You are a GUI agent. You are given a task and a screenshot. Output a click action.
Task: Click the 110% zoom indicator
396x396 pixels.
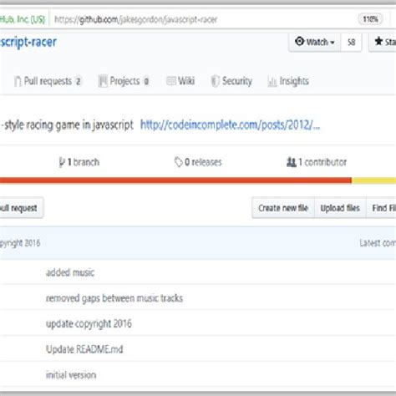click(x=370, y=19)
